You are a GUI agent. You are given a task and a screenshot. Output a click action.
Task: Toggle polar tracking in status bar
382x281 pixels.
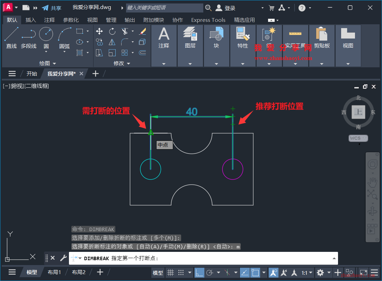click(210, 272)
